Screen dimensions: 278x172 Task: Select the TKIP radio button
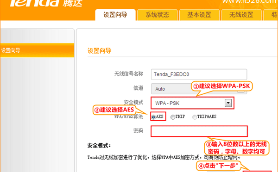point(173,117)
